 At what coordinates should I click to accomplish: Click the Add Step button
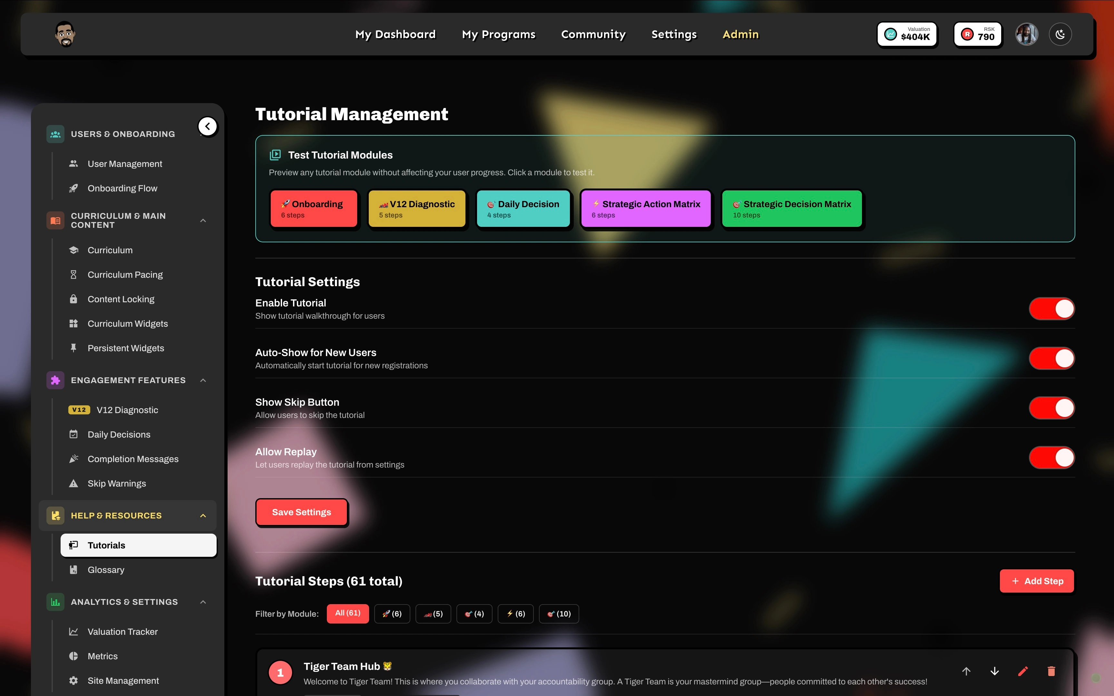tap(1037, 581)
